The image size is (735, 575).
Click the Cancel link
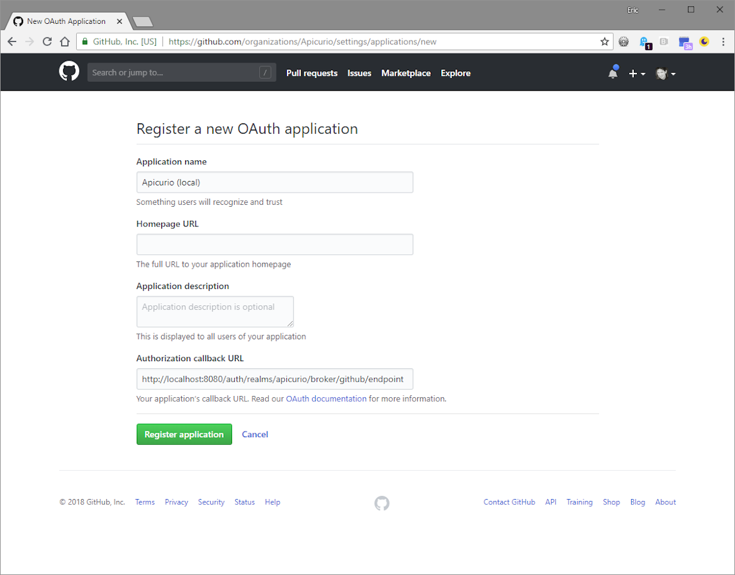[x=255, y=435]
